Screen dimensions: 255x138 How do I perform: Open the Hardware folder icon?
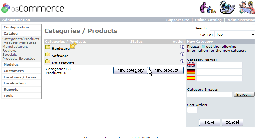coord(48,47)
